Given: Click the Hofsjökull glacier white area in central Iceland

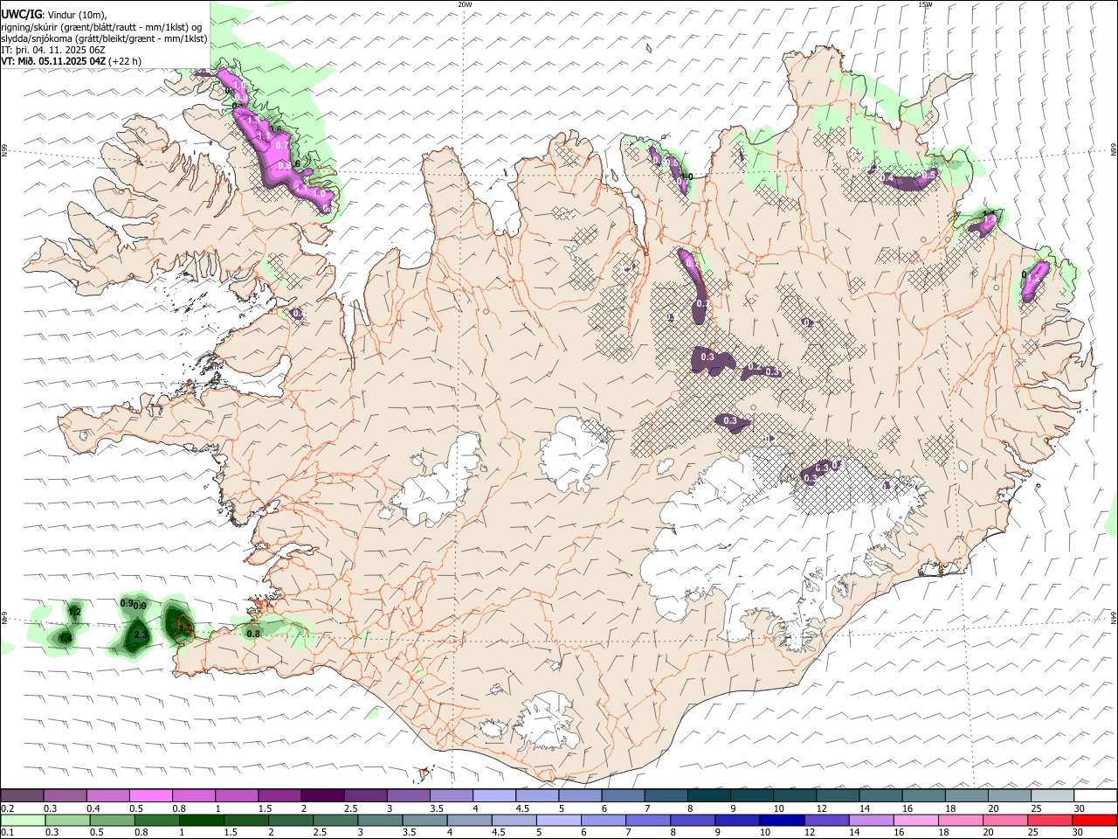Looking at the screenshot, I should (574, 453).
